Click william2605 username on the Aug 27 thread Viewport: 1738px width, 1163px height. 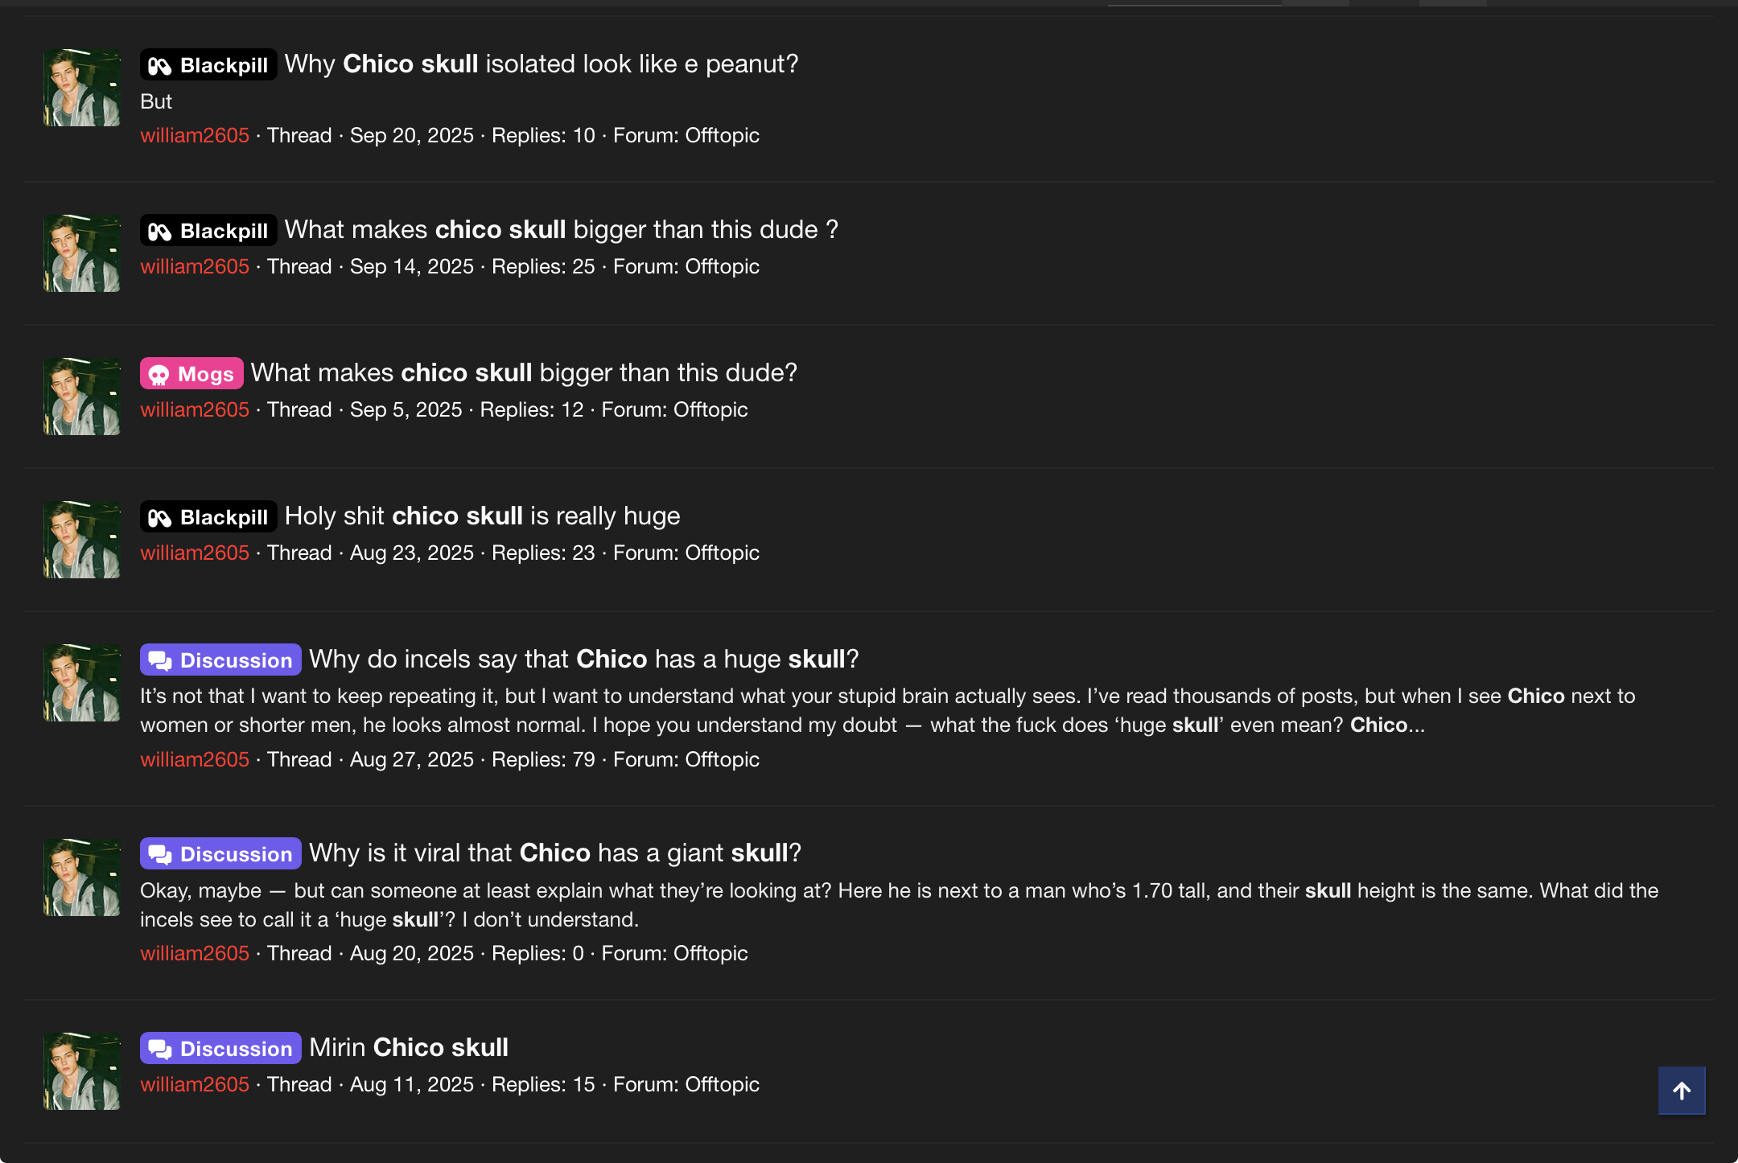[195, 759]
